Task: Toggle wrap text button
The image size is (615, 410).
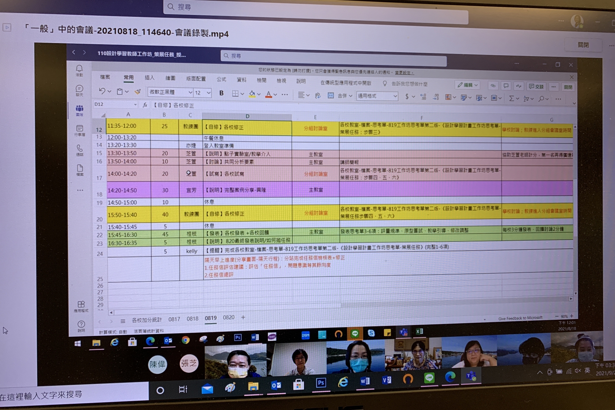Action: [317, 95]
